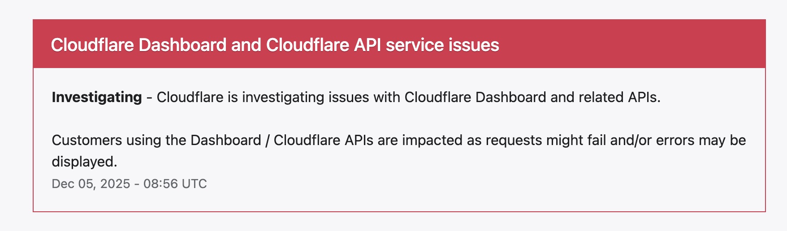Click the "08:56" time in the timestamp
The image size is (787, 231).
160,184
